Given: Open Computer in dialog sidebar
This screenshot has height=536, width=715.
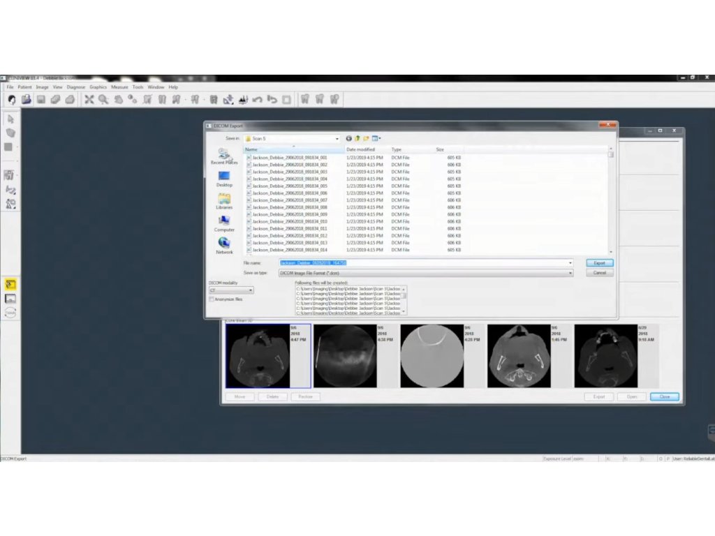Looking at the screenshot, I should pos(224,224).
